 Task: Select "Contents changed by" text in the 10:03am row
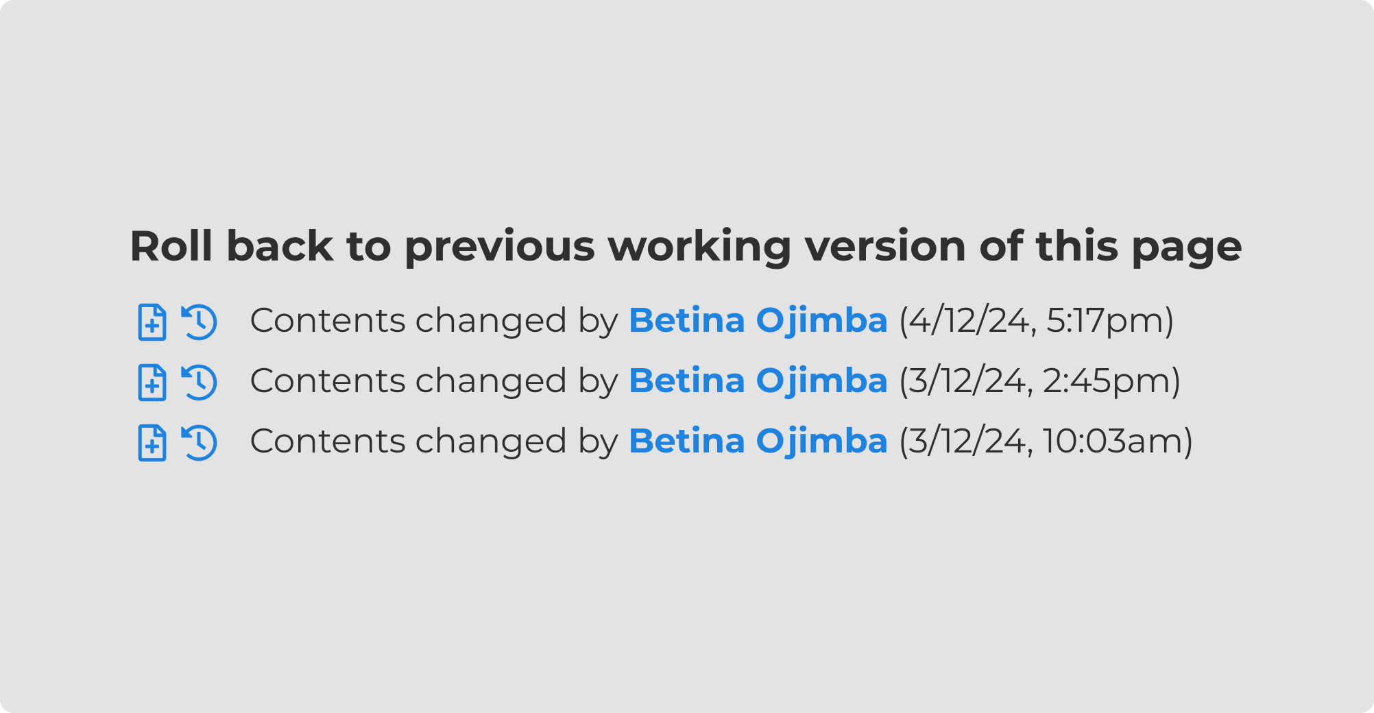433,441
